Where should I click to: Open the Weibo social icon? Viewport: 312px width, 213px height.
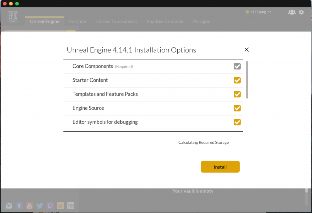coord(60,205)
